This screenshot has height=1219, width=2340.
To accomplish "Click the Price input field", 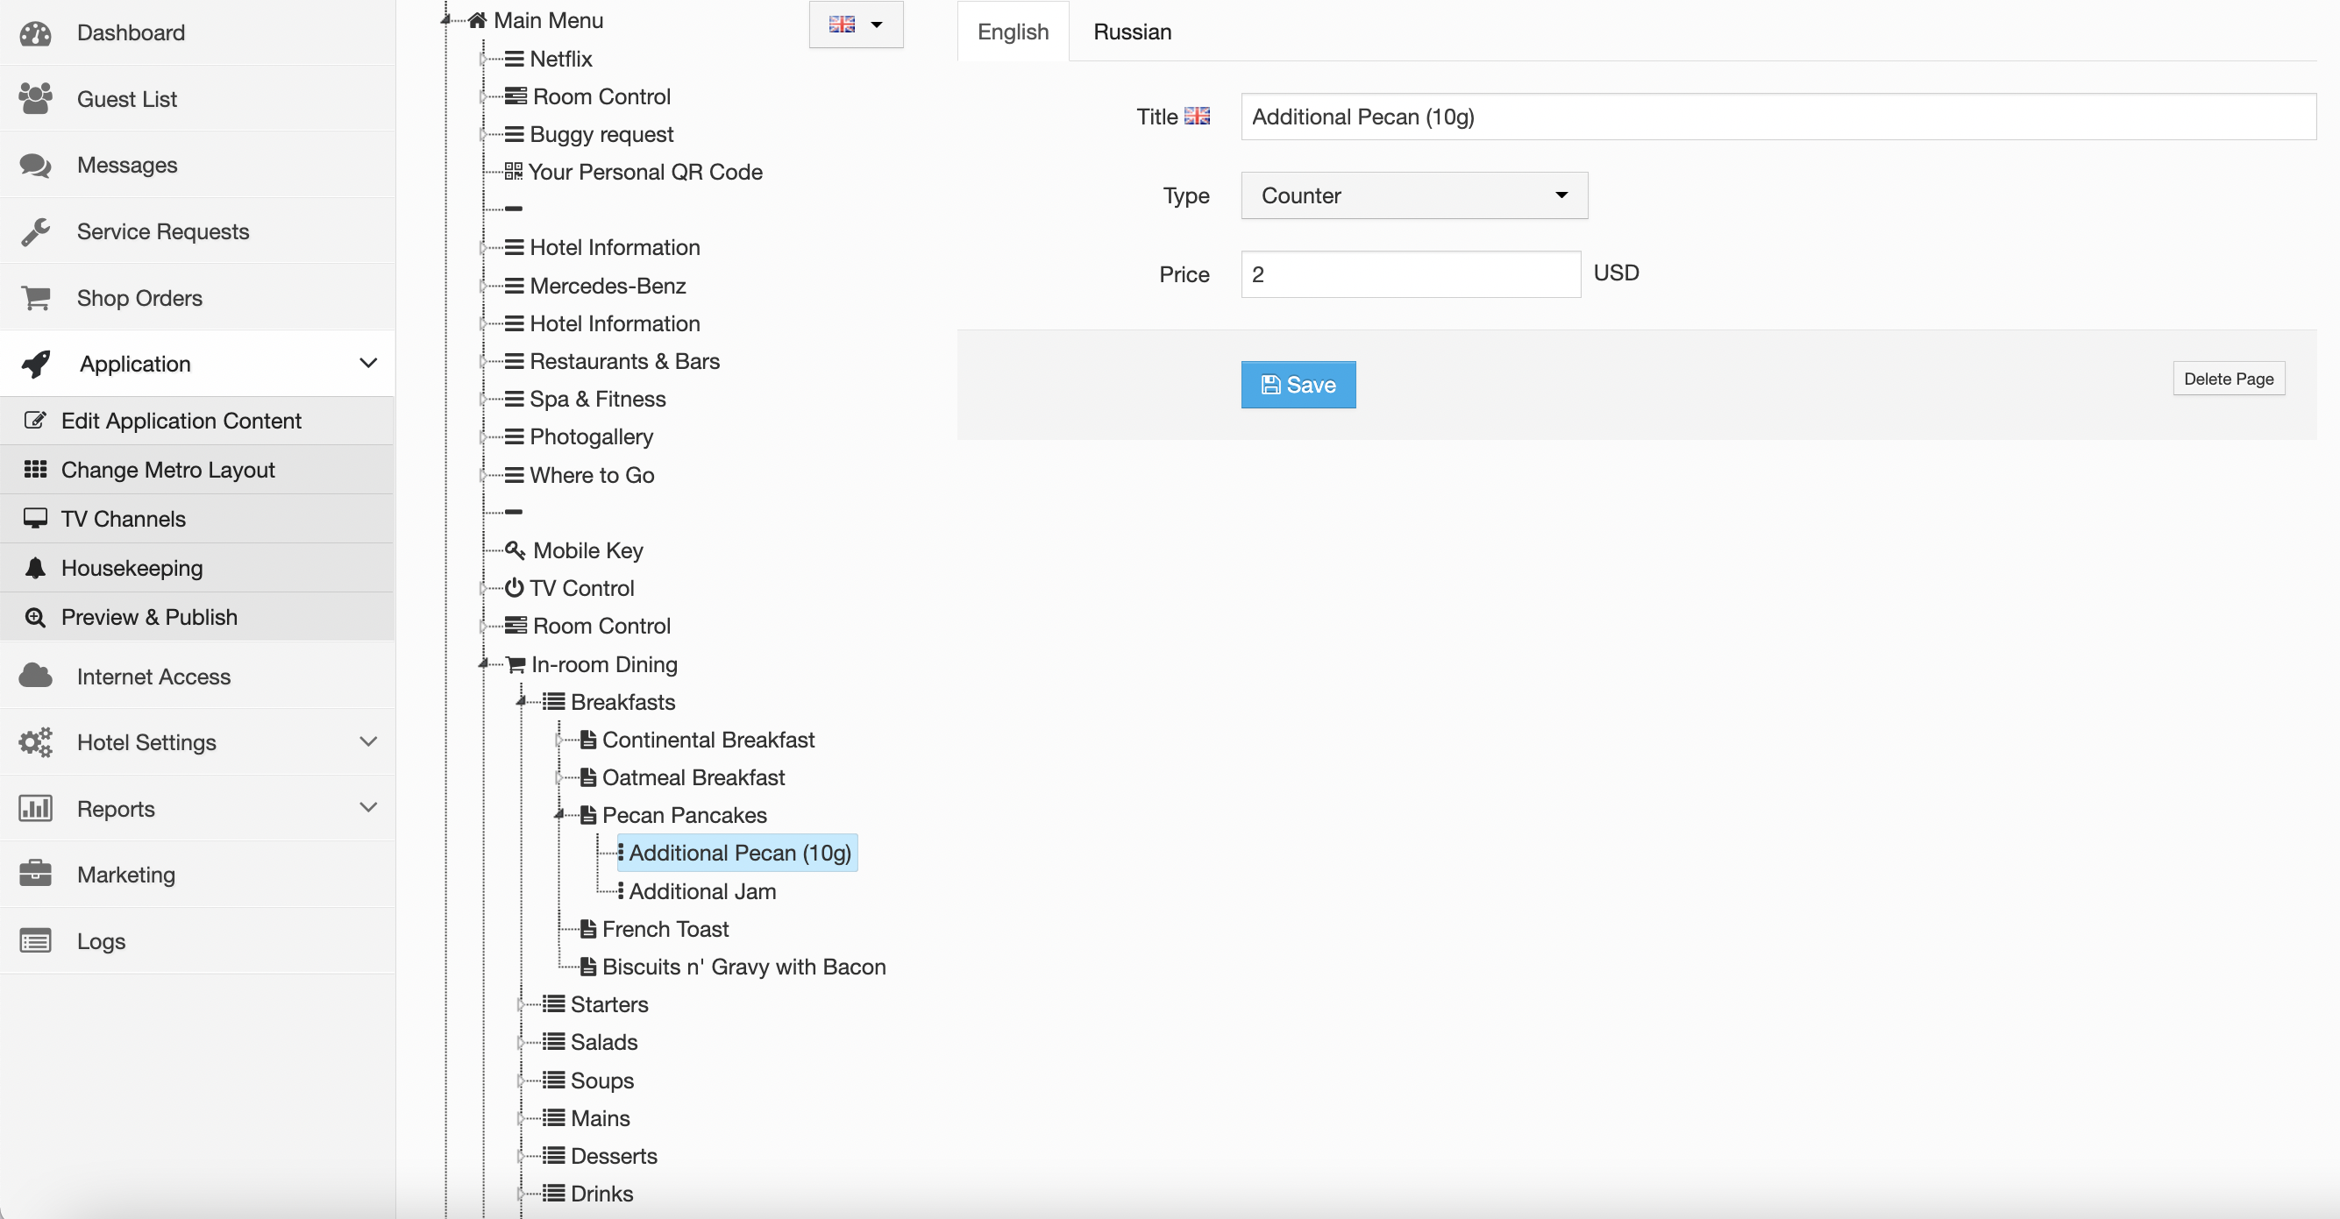I will tap(1411, 274).
